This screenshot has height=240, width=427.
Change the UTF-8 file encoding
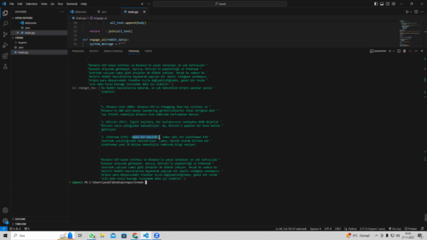[x=328, y=229]
